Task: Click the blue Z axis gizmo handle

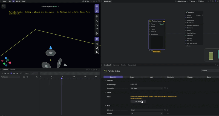Action: tap(6, 58)
